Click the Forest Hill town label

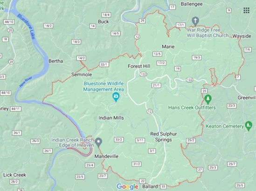139,66
